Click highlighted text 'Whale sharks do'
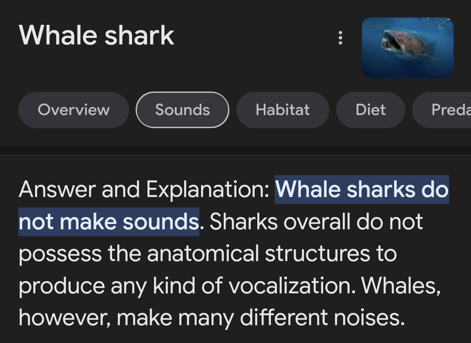471x343 pixels. (x=362, y=190)
